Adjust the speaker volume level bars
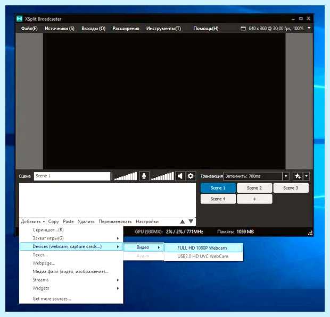330x317 pixels. 162,176
